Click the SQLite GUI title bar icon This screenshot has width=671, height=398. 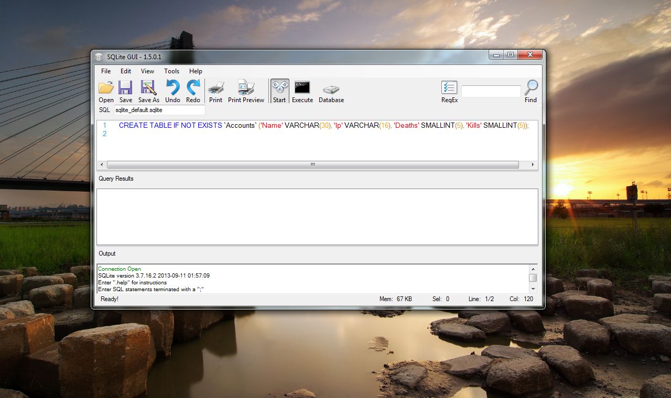(99, 57)
